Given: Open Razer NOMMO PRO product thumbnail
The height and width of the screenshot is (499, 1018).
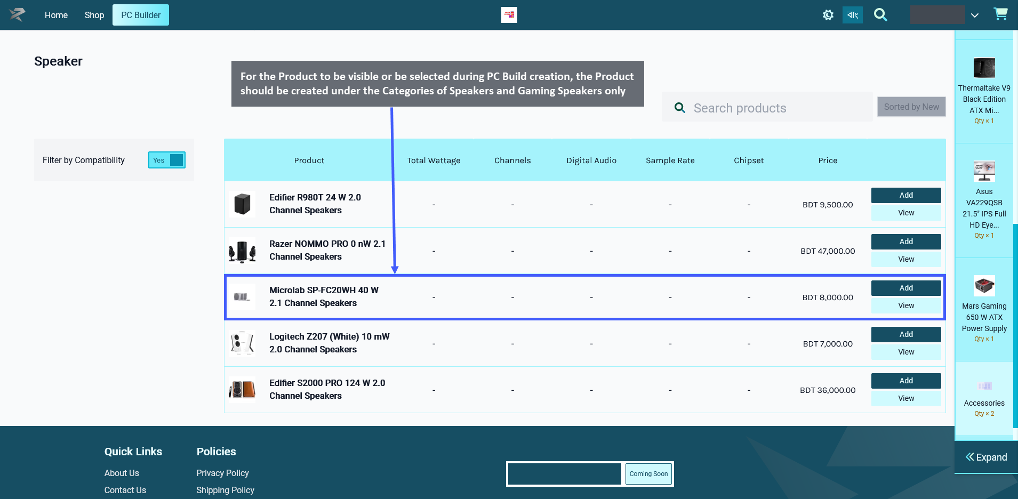Looking at the screenshot, I should click(242, 251).
